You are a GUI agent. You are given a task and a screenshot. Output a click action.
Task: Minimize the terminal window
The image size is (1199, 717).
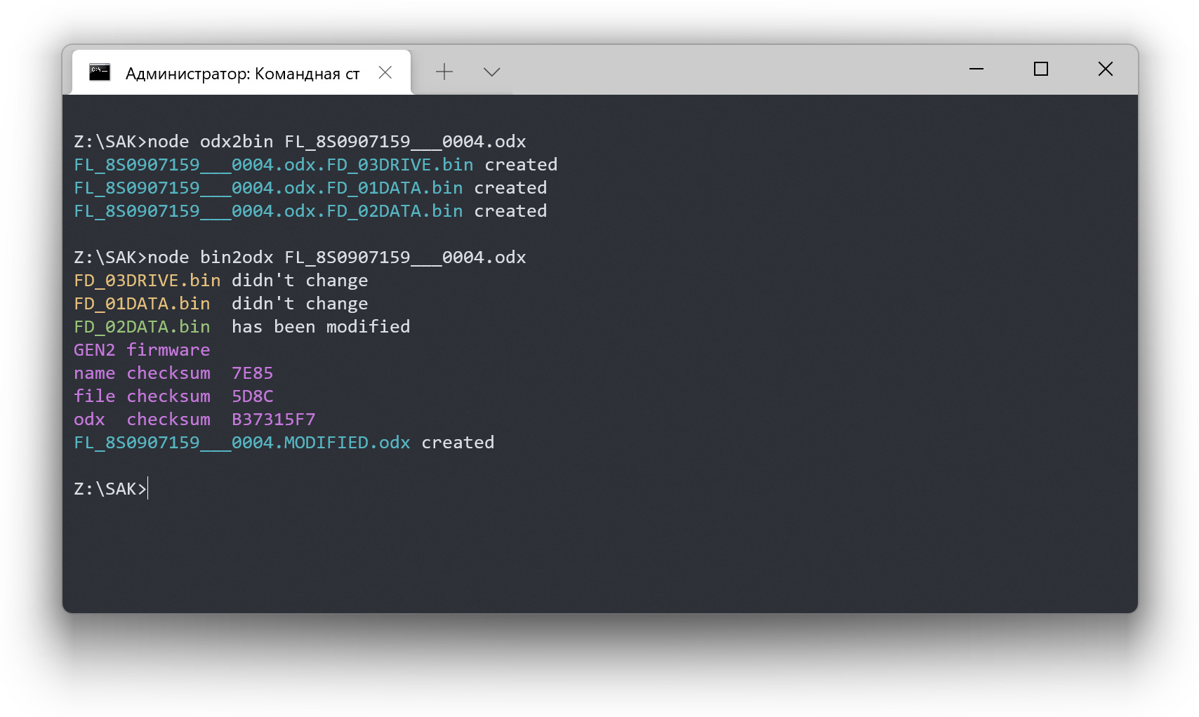pos(976,69)
